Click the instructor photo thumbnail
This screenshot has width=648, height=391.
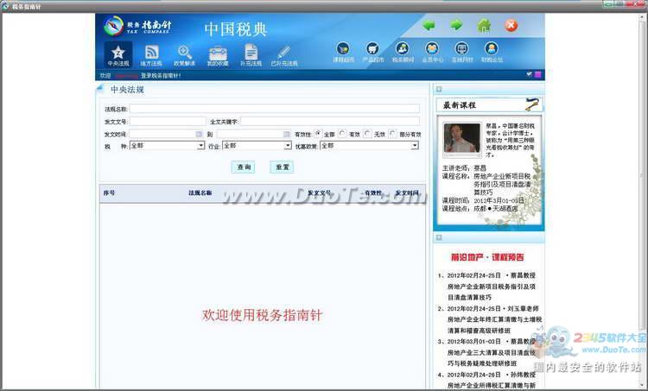click(462, 140)
